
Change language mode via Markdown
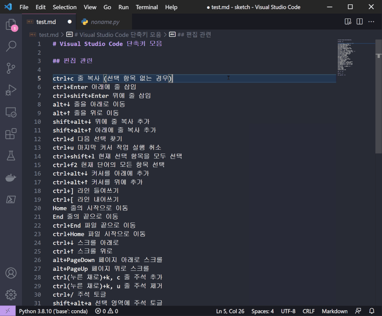pos(335,311)
